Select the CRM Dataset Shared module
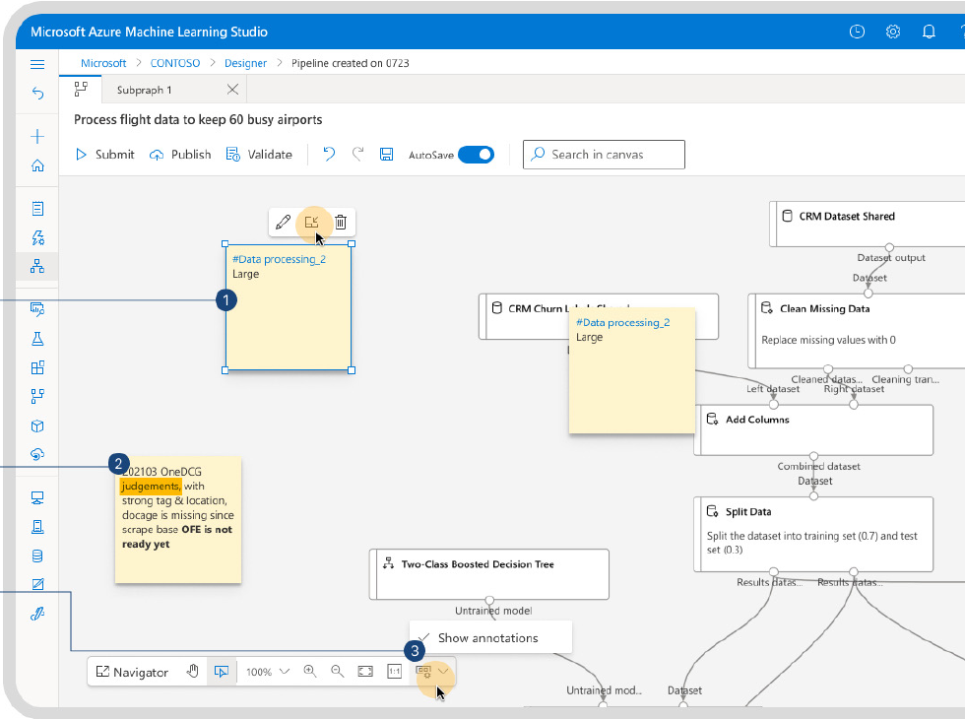Screen dimensions: 965x719 tap(868, 225)
